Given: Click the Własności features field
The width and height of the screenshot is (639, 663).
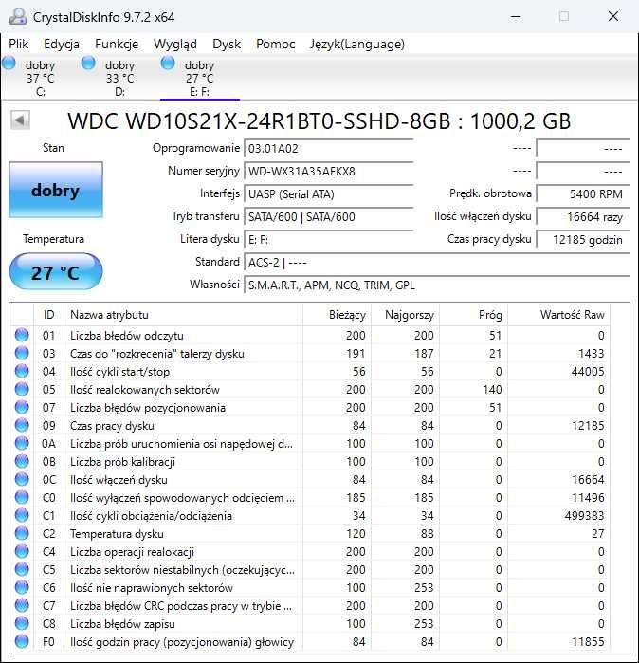Looking at the screenshot, I should tap(437, 285).
